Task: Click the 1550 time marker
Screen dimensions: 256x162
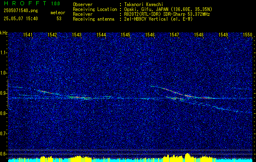Action: pos(248,35)
